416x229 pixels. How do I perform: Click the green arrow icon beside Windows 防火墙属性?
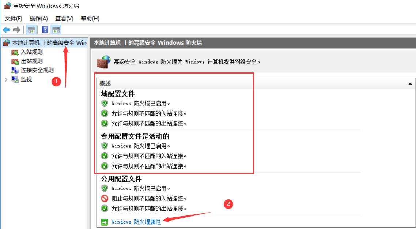[105, 222]
